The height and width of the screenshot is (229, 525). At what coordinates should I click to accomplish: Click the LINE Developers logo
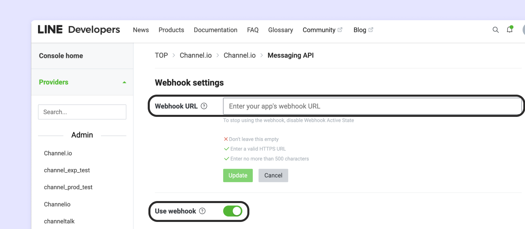click(x=79, y=30)
